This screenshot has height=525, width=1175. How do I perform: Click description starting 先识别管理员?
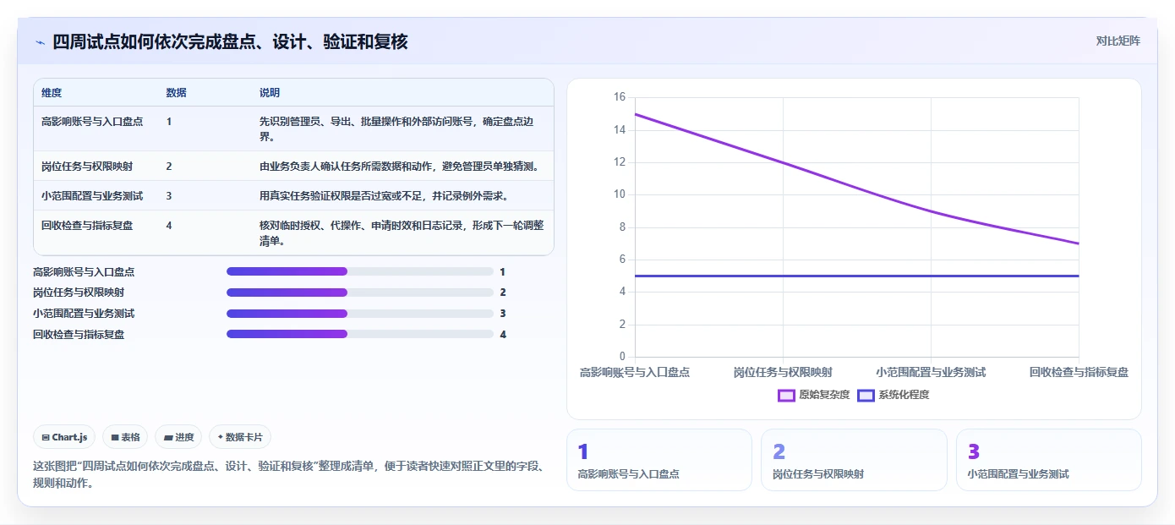point(396,129)
